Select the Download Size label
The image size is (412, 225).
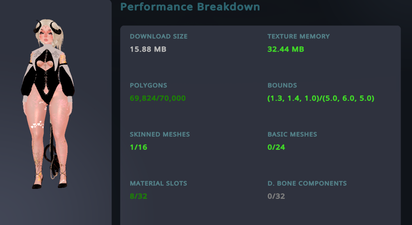[x=159, y=36]
